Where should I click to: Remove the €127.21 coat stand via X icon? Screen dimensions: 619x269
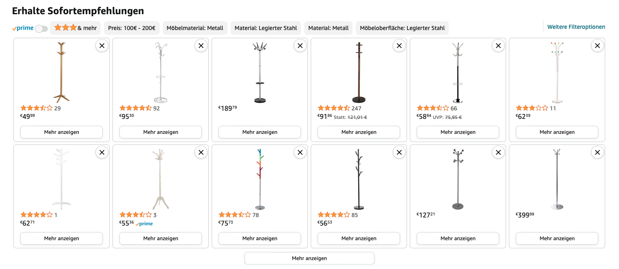(x=498, y=153)
